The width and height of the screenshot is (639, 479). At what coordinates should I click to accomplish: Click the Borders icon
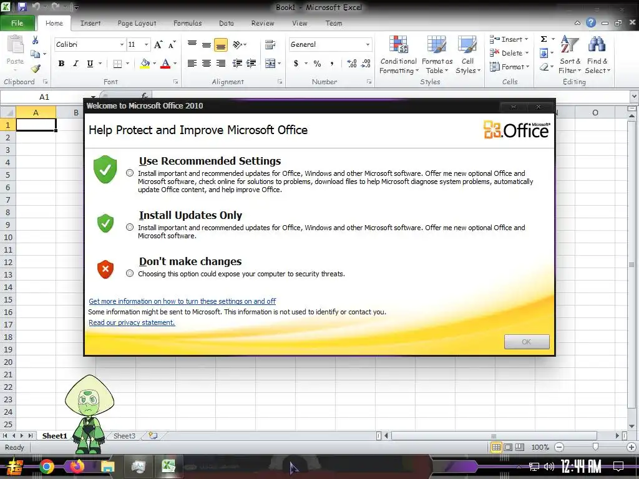click(117, 64)
